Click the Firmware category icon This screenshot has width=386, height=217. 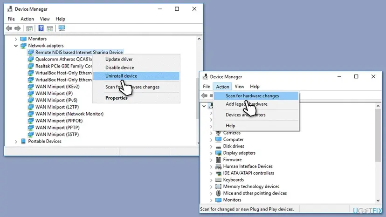click(x=218, y=160)
